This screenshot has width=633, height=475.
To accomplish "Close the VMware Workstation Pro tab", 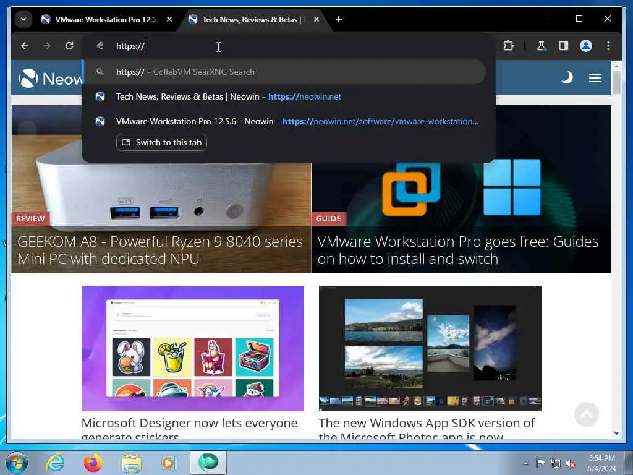I will pos(169,19).
